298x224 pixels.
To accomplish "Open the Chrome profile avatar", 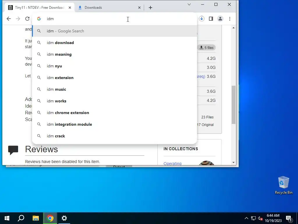I will click(x=220, y=19).
